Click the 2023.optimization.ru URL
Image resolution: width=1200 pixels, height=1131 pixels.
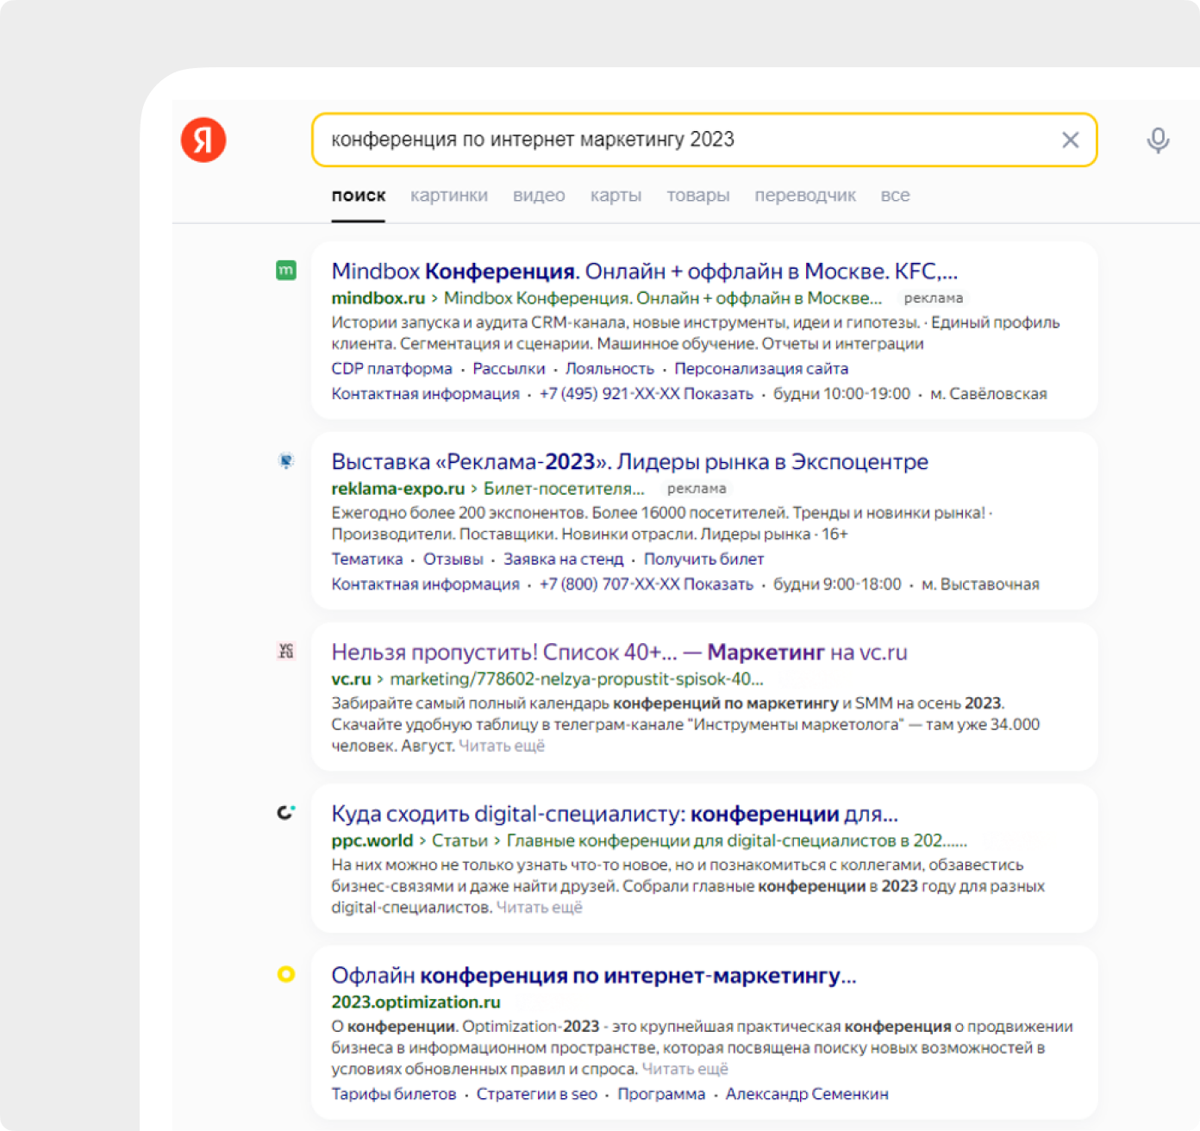416,1003
